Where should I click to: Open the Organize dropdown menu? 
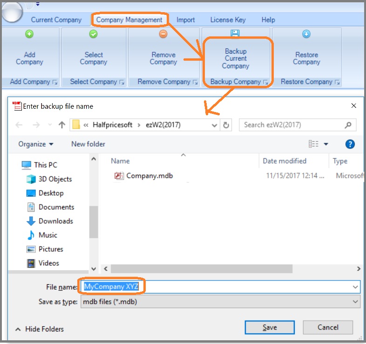pos(36,144)
